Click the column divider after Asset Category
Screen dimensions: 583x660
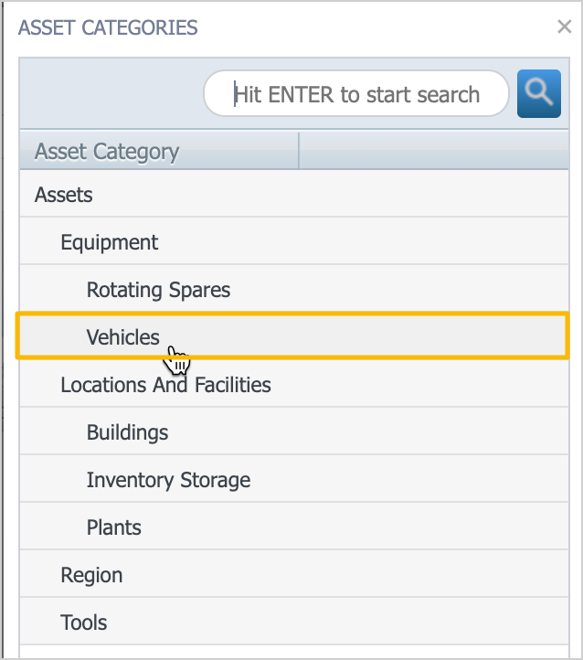tap(299, 151)
